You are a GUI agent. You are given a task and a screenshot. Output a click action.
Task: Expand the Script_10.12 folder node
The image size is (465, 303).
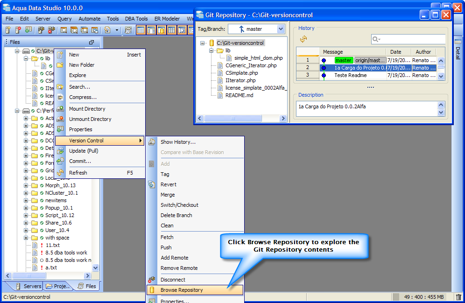pyautogui.click(x=26, y=216)
